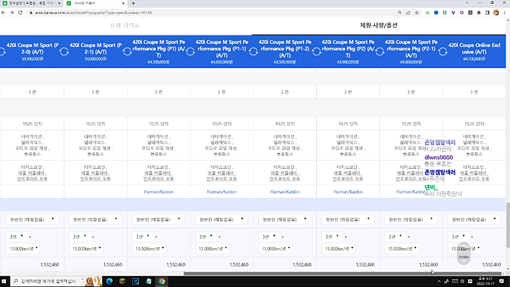Screen dimensions: 510x287
Task: Click Harman/Kardon in Performance Pkg (P2) column
Action: click(x=348, y=192)
